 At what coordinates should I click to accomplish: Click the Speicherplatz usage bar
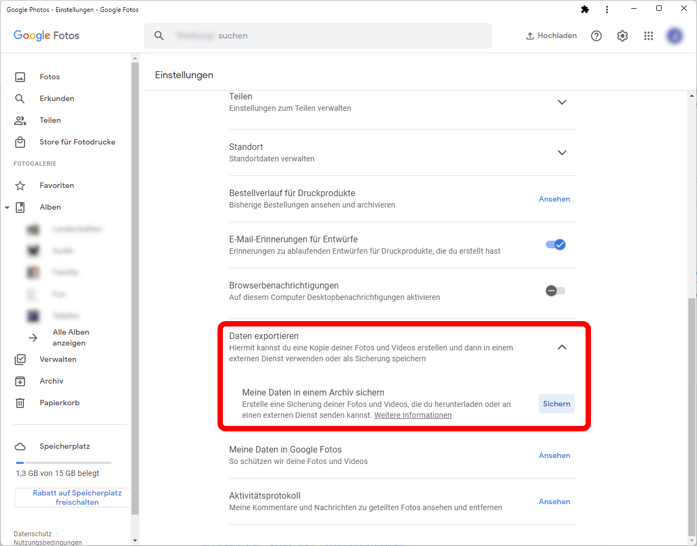(x=64, y=463)
